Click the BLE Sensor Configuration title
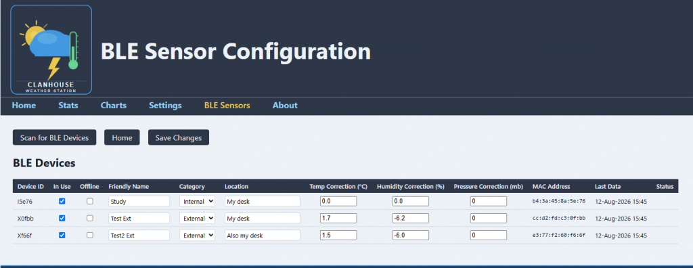 point(236,51)
